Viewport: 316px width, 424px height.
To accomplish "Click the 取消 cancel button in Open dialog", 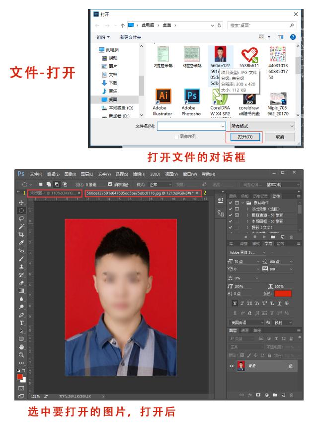I will click(x=280, y=137).
